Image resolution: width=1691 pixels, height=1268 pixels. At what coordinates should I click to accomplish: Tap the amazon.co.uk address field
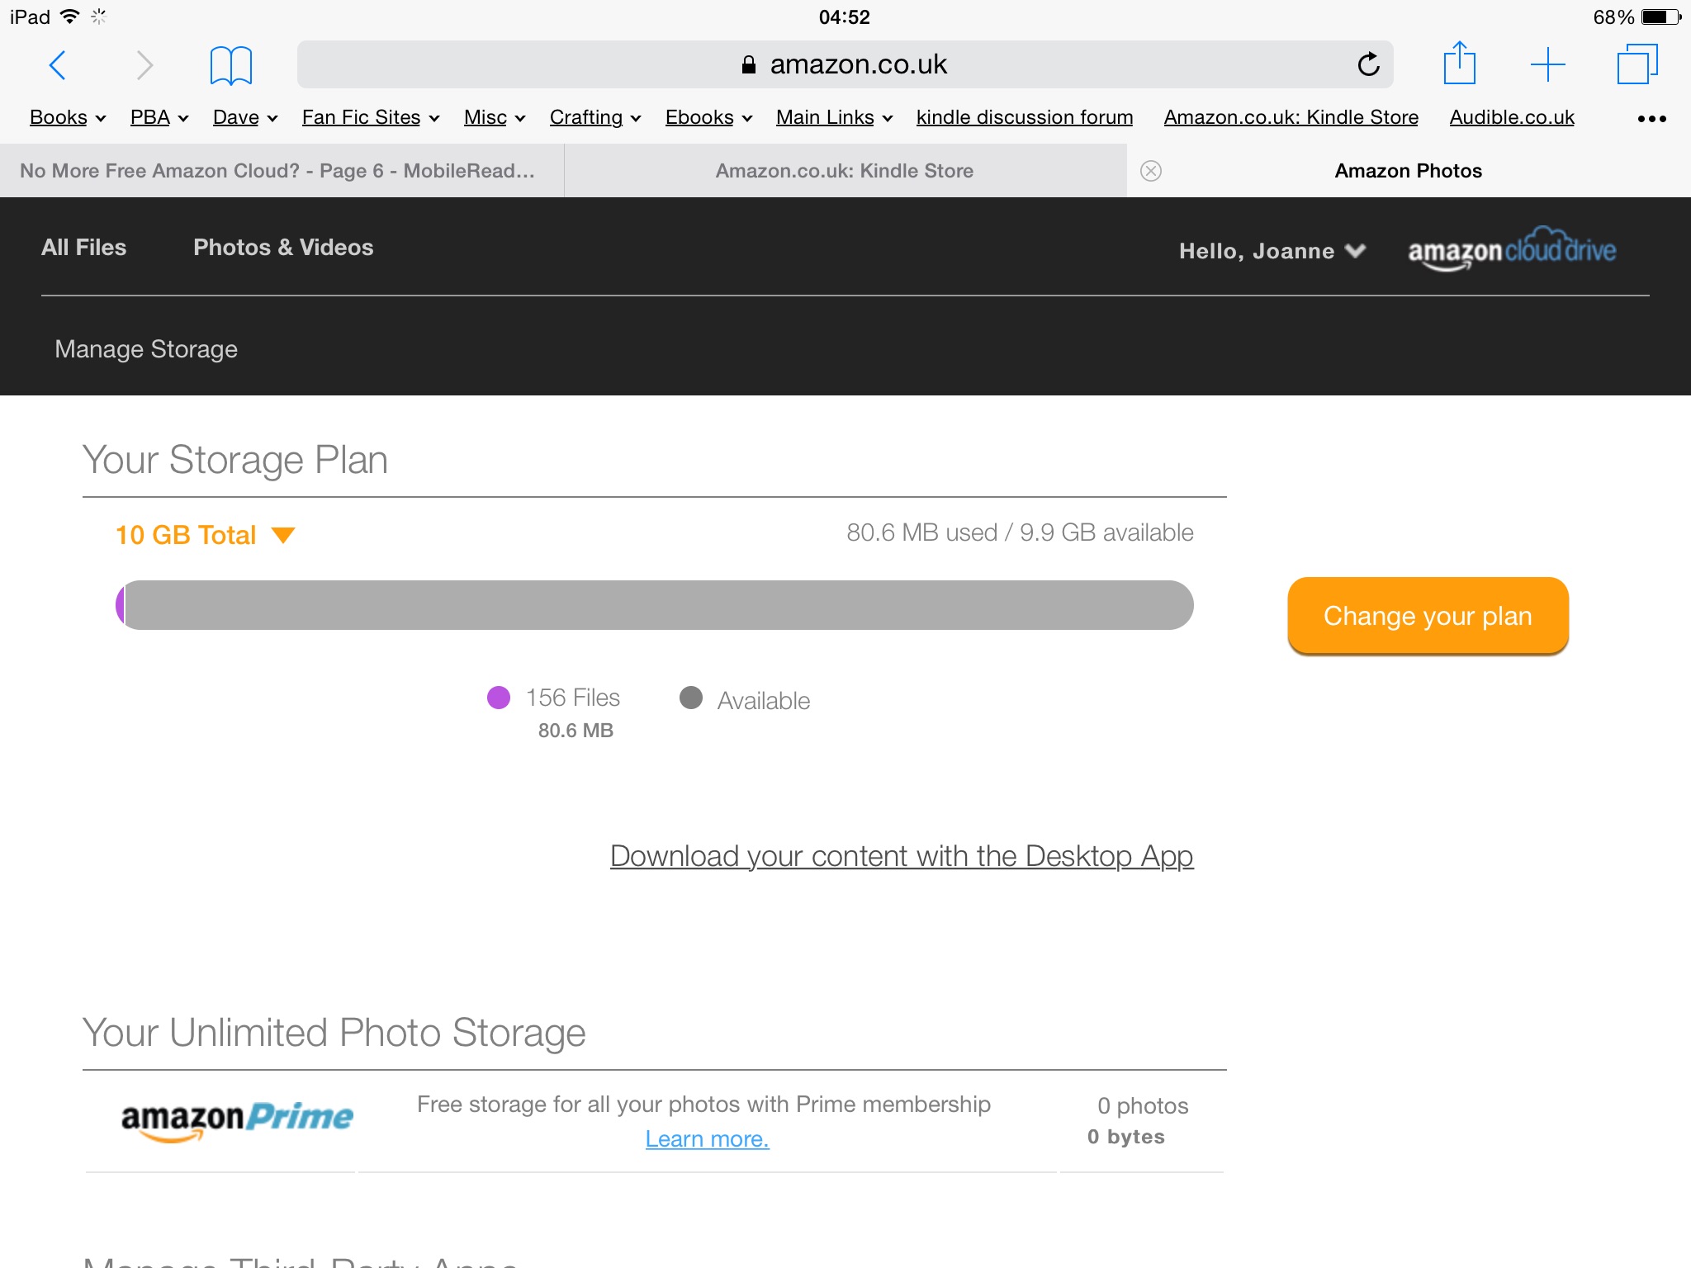tap(845, 64)
